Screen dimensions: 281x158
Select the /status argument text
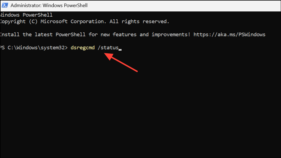(x=109, y=47)
